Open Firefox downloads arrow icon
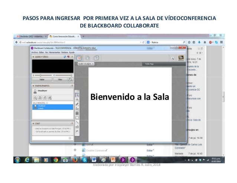237x183 pixels. point(199,42)
